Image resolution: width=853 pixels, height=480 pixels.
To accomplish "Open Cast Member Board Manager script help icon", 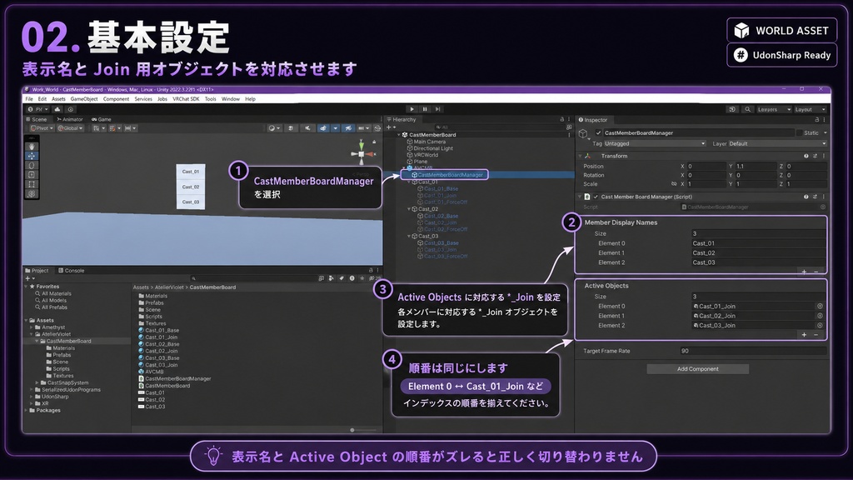I will [806, 197].
